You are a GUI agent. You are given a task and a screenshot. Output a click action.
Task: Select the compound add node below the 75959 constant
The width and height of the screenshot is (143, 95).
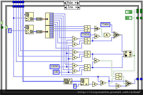click(87, 41)
